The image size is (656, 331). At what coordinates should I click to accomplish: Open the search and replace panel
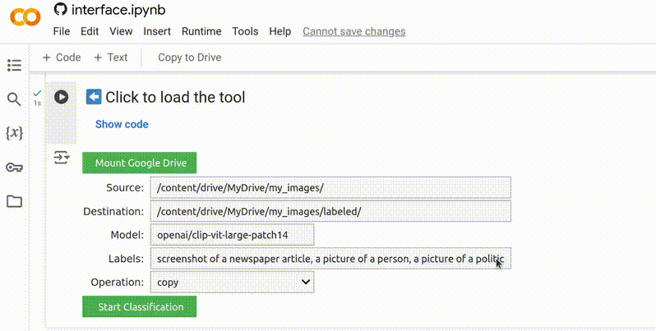pos(14,99)
